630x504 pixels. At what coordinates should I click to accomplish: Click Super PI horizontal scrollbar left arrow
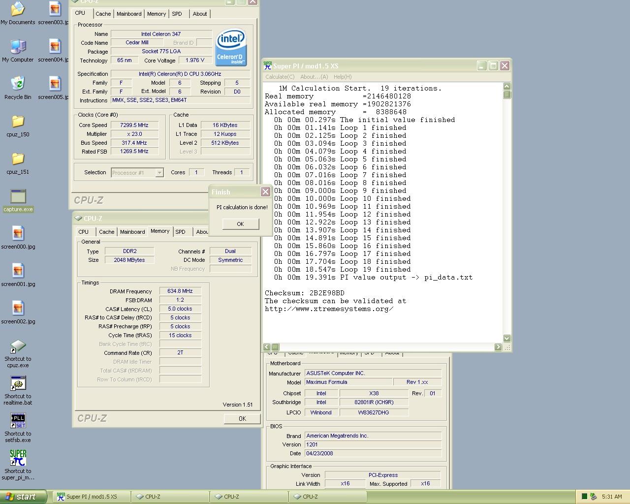coord(267,347)
